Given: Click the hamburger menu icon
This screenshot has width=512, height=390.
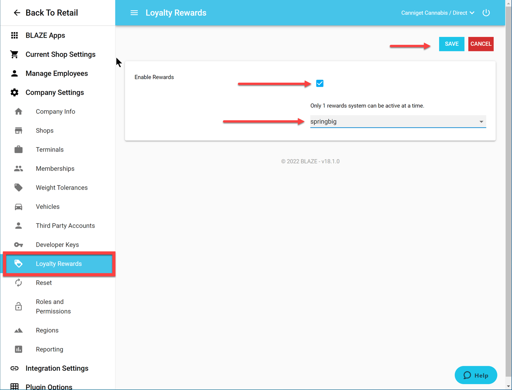Looking at the screenshot, I should coord(134,13).
